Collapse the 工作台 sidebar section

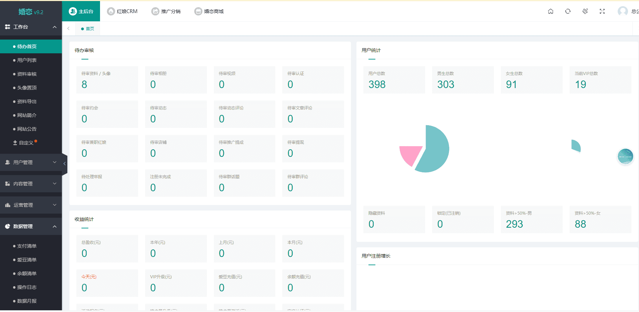tap(54, 27)
